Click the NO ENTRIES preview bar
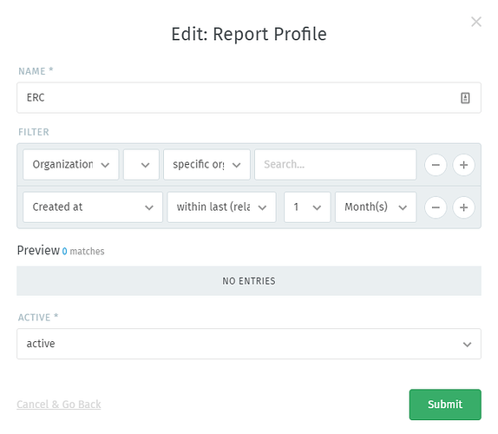 click(249, 281)
